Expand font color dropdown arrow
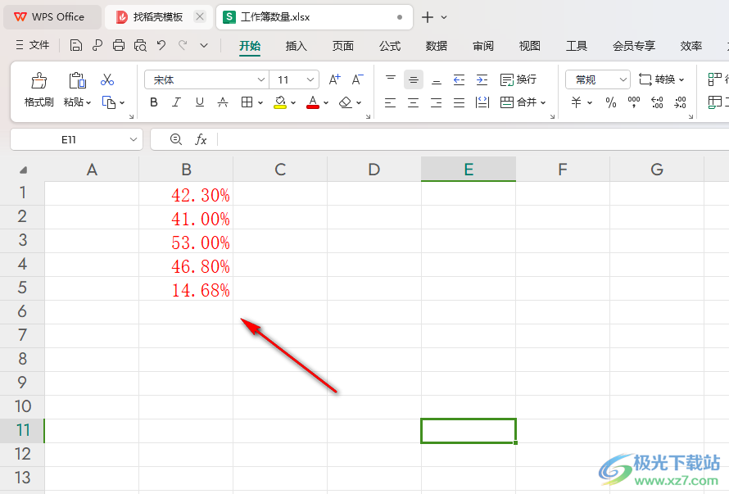The image size is (729, 494). point(326,102)
